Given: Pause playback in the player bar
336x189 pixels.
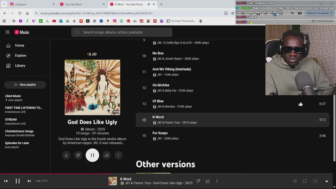Looking at the screenshot, I should coord(18,181).
